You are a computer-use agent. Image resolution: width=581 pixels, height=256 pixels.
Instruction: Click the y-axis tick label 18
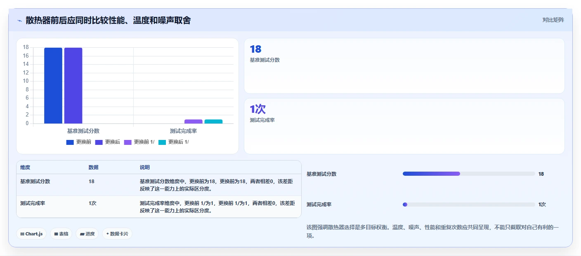[26, 47]
